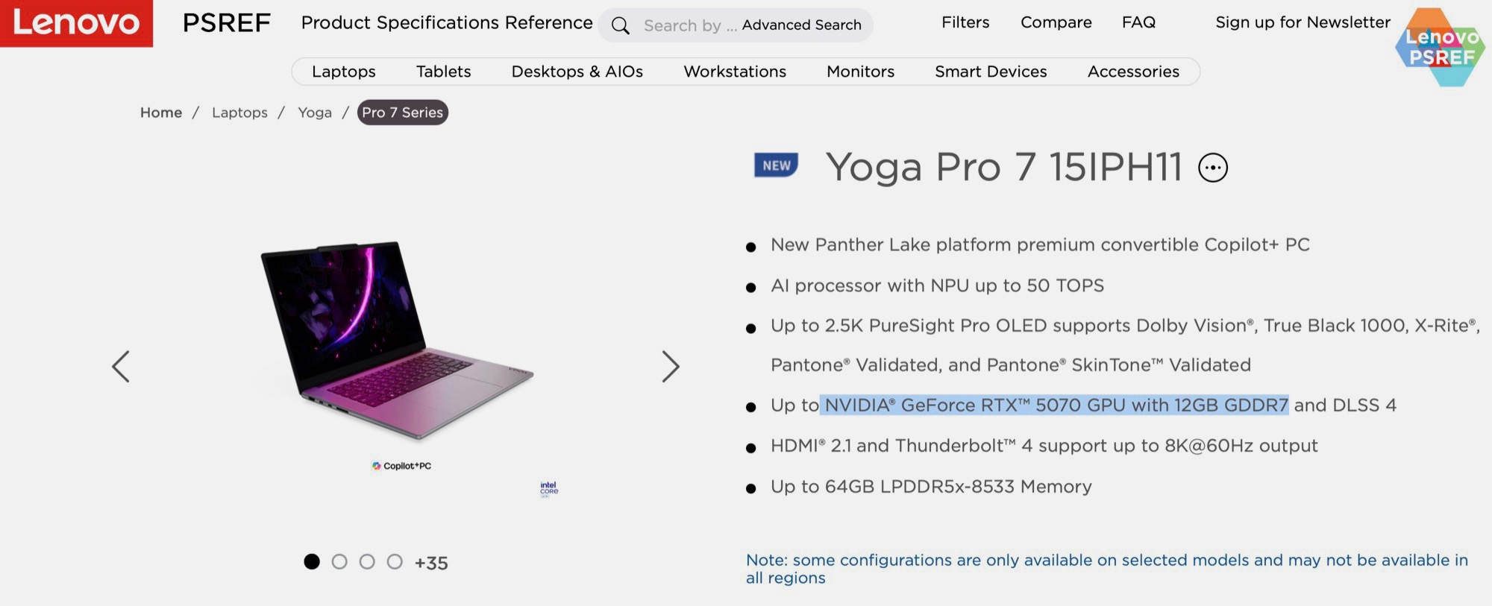The width and height of the screenshot is (1492, 606).
Task: Select the fourth image carousel dot
Action: [395, 562]
